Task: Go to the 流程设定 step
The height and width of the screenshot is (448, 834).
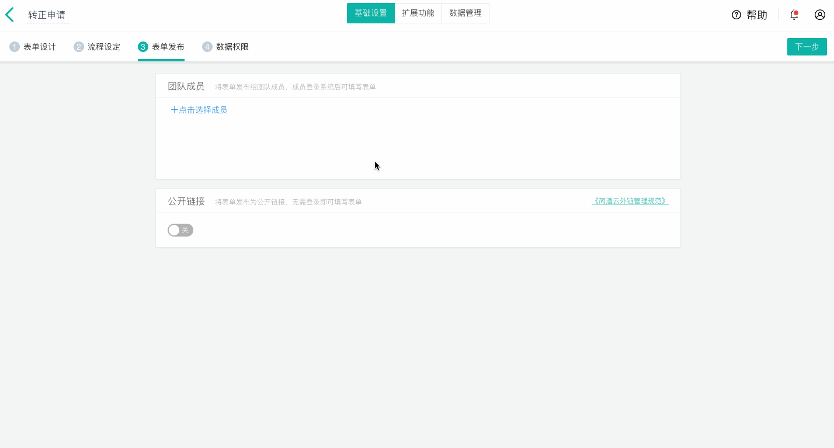Action: (x=105, y=46)
